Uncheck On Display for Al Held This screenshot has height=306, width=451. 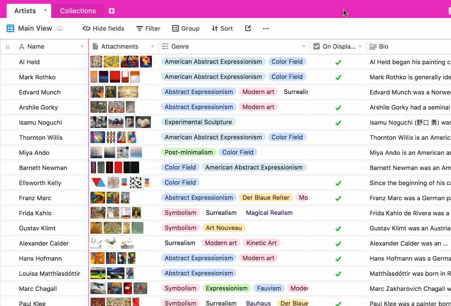tap(338, 62)
